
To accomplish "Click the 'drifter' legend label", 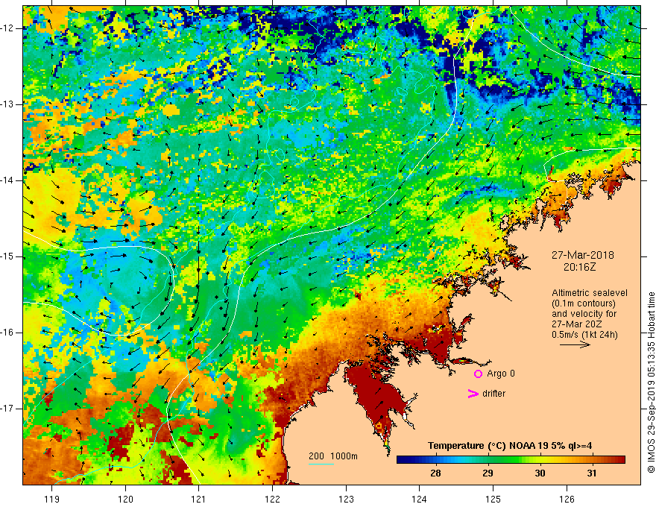I will pos(493,394).
